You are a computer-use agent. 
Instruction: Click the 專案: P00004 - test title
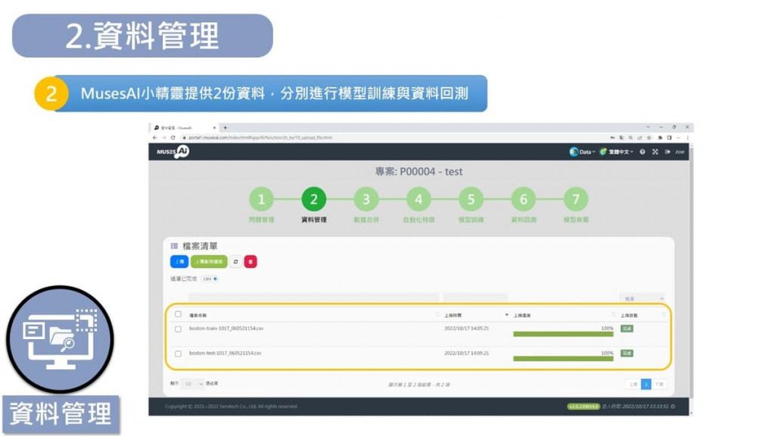point(419,172)
